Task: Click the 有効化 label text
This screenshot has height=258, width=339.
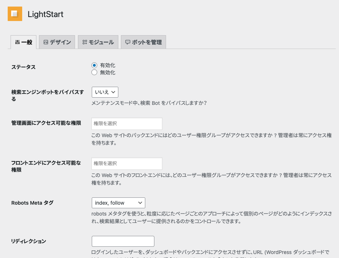Action: tap(108, 65)
